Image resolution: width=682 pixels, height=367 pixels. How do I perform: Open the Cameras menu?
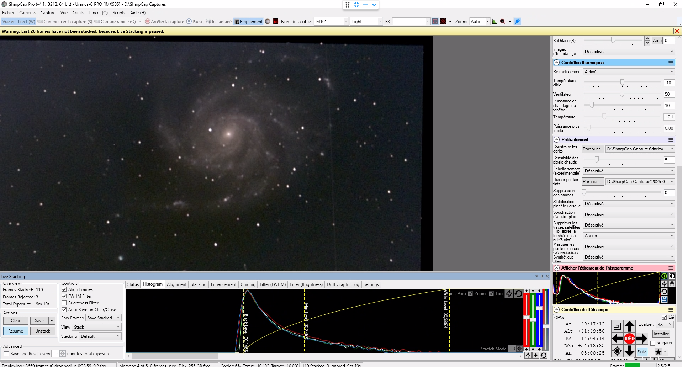[x=27, y=13]
